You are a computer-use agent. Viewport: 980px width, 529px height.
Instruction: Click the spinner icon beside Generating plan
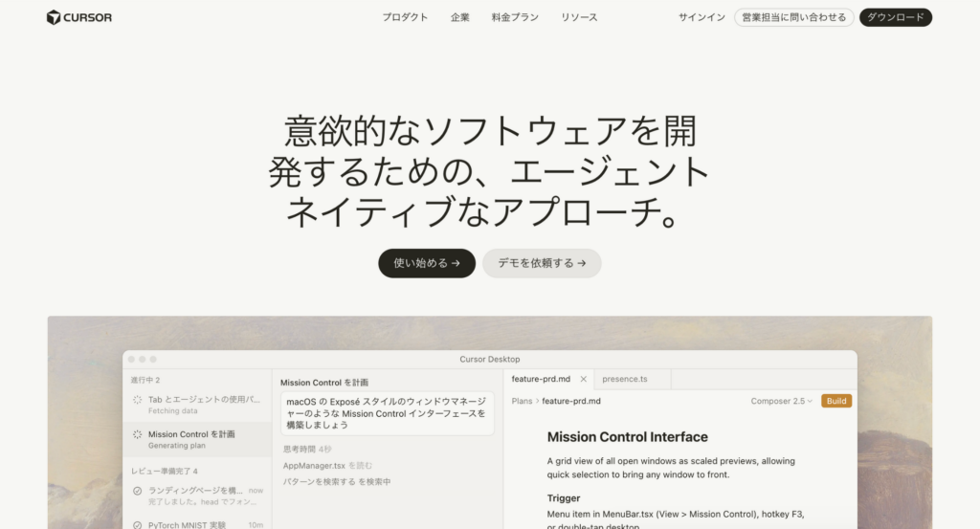click(x=138, y=434)
